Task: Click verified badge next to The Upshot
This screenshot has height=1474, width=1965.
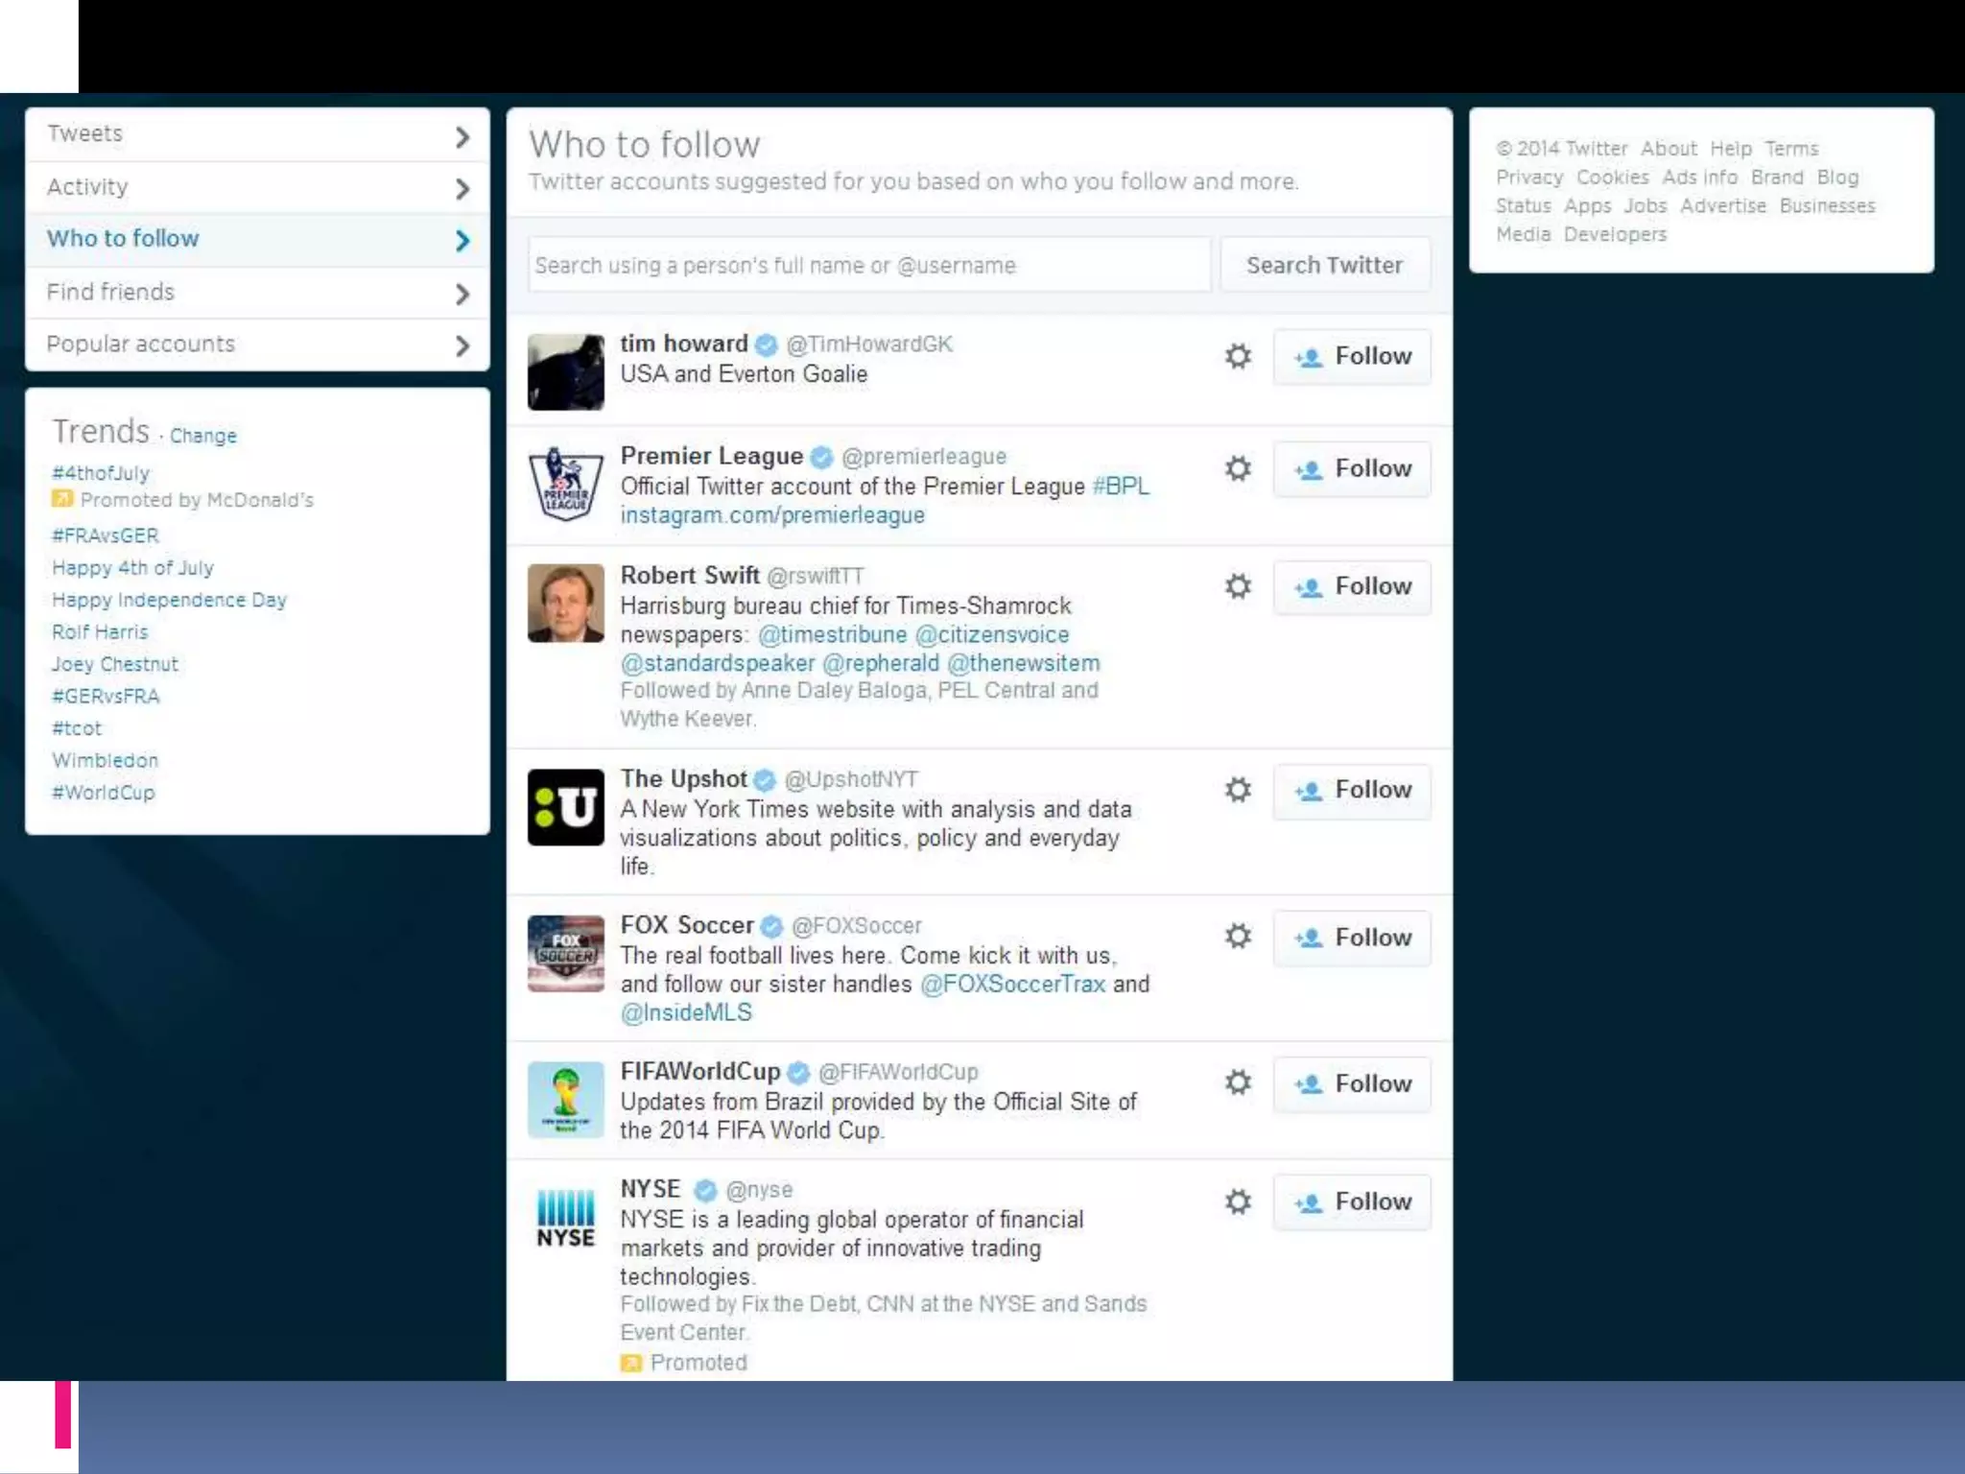Action: coord(765,779)
